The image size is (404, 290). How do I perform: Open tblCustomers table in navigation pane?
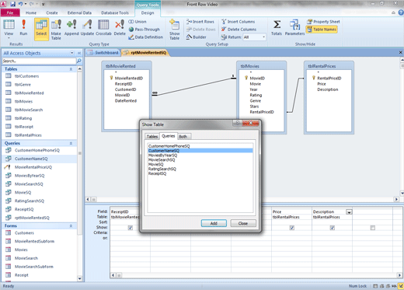tap(26, 76)
